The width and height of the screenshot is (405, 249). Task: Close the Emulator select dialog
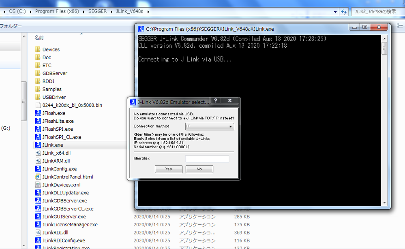pos(229,101)
